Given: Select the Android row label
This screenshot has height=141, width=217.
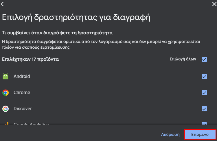Looking at the screenshot, I should 22,77.
